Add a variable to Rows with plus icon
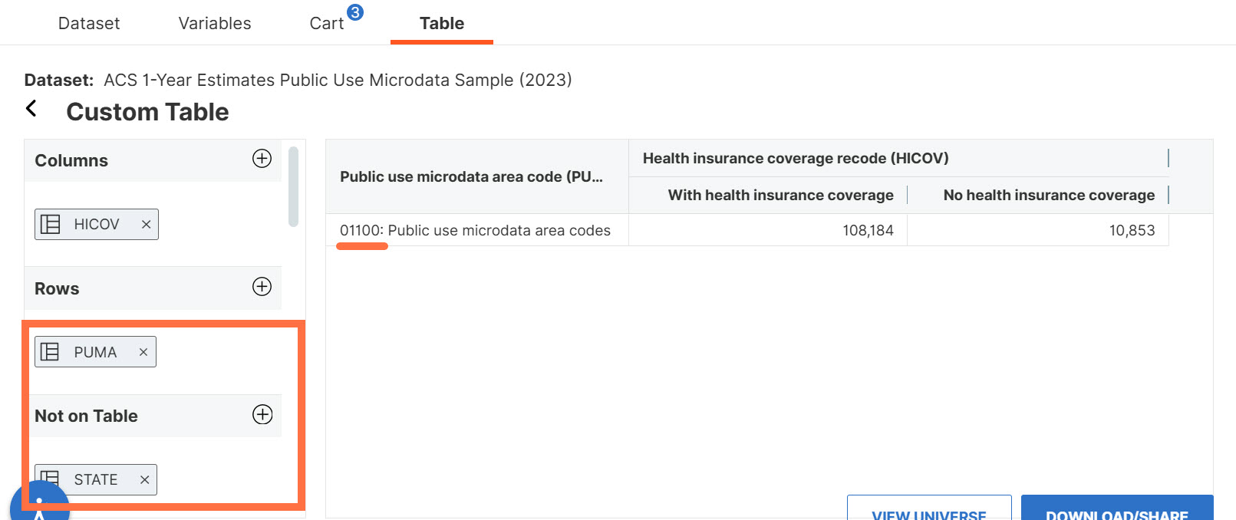The image size is (1236, 520). coord(262,286)
